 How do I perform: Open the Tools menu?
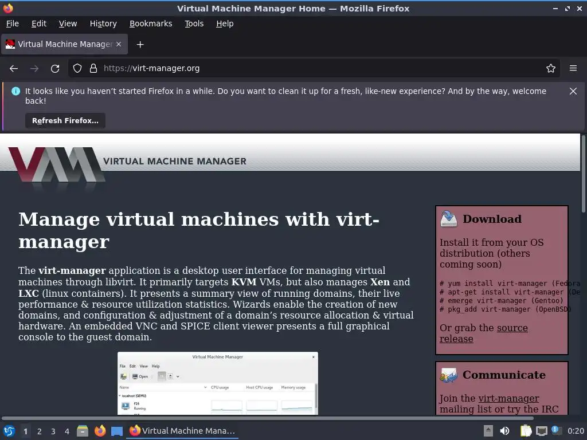194,23
